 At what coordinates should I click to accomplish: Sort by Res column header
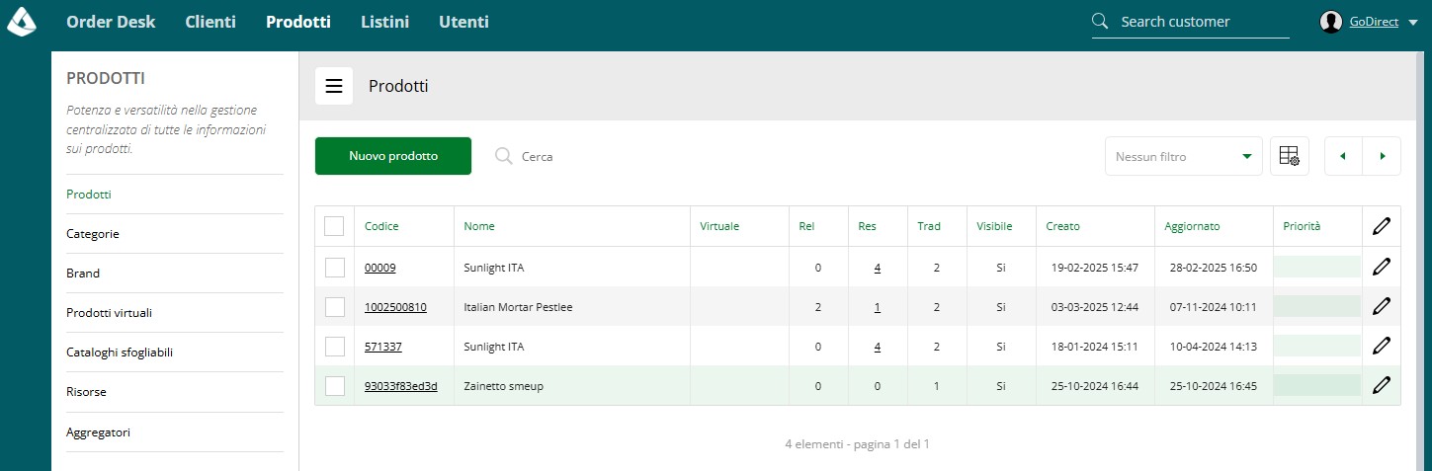(x=867, y=226)
